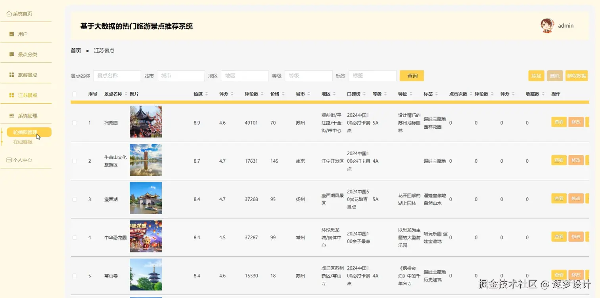Check the row checkbox for 寒山寺

pos(75,276)
